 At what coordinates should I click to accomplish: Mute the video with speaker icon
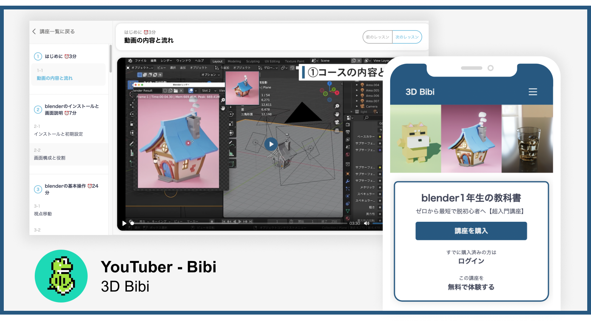tap(366, 223)
